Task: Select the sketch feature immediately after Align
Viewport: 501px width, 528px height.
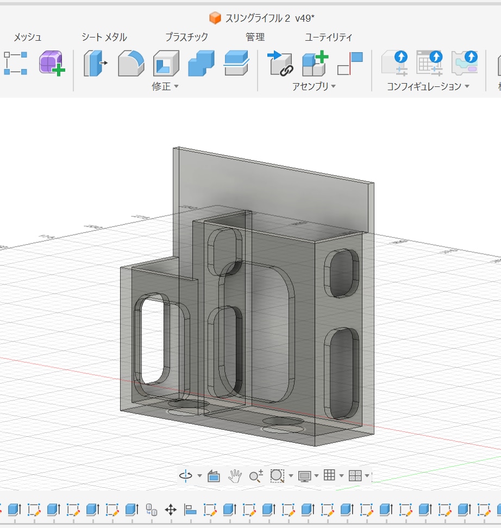Action: (210, 510)
